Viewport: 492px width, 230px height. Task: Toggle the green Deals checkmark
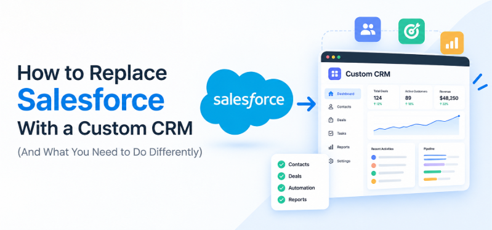(281, 176)
